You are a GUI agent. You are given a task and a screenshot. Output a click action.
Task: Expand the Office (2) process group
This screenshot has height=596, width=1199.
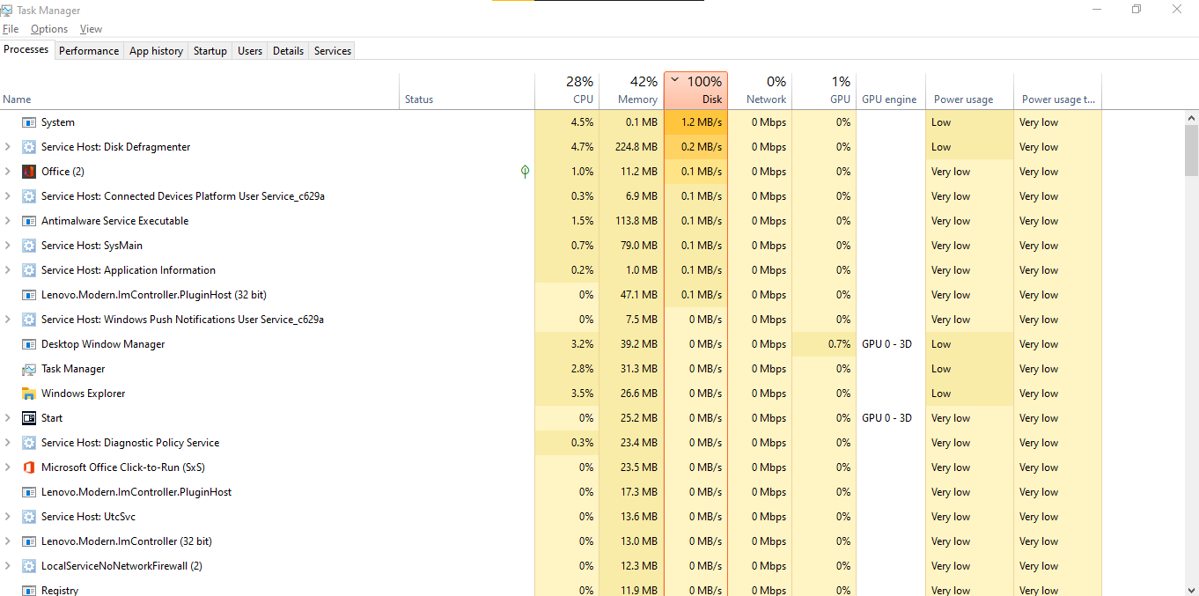point(8,172)
